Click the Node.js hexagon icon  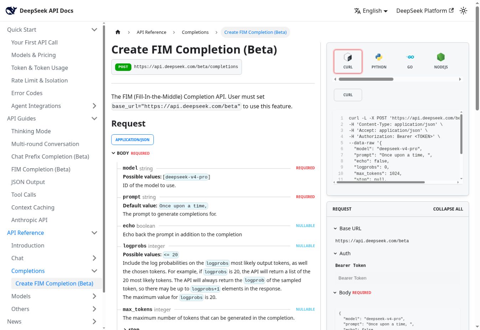[x=441, y=57]
